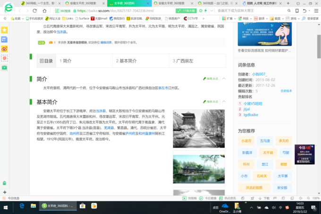
Task: Open the first building photo thumbnail
Action: [199, 128]
